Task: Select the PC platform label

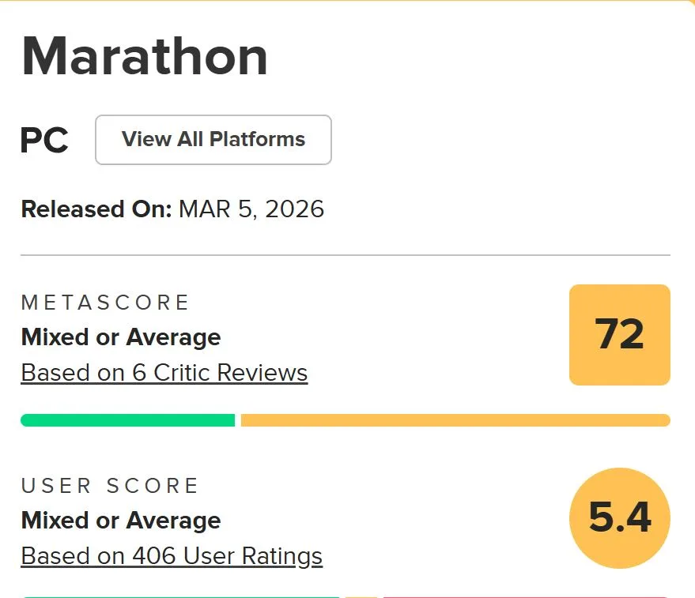Action: tap(43, 140)
